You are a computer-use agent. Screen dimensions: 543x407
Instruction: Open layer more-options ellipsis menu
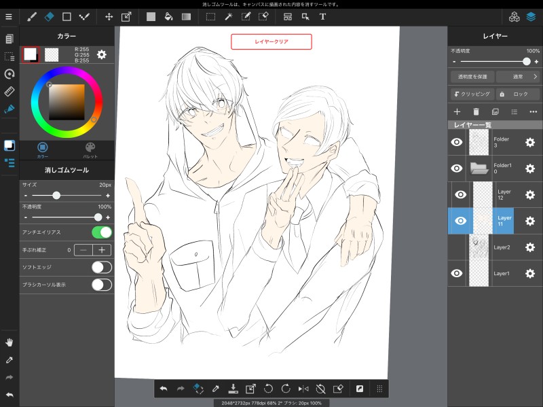coord(533,111)
